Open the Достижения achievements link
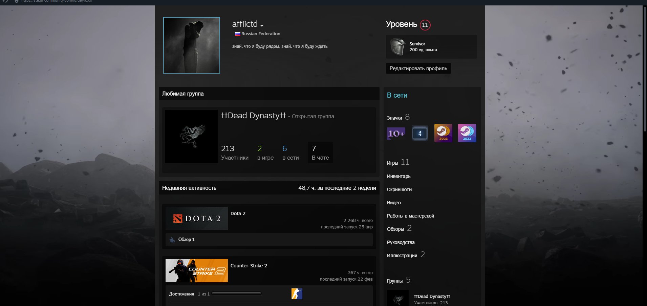The image size is (647, 306). 181,294
